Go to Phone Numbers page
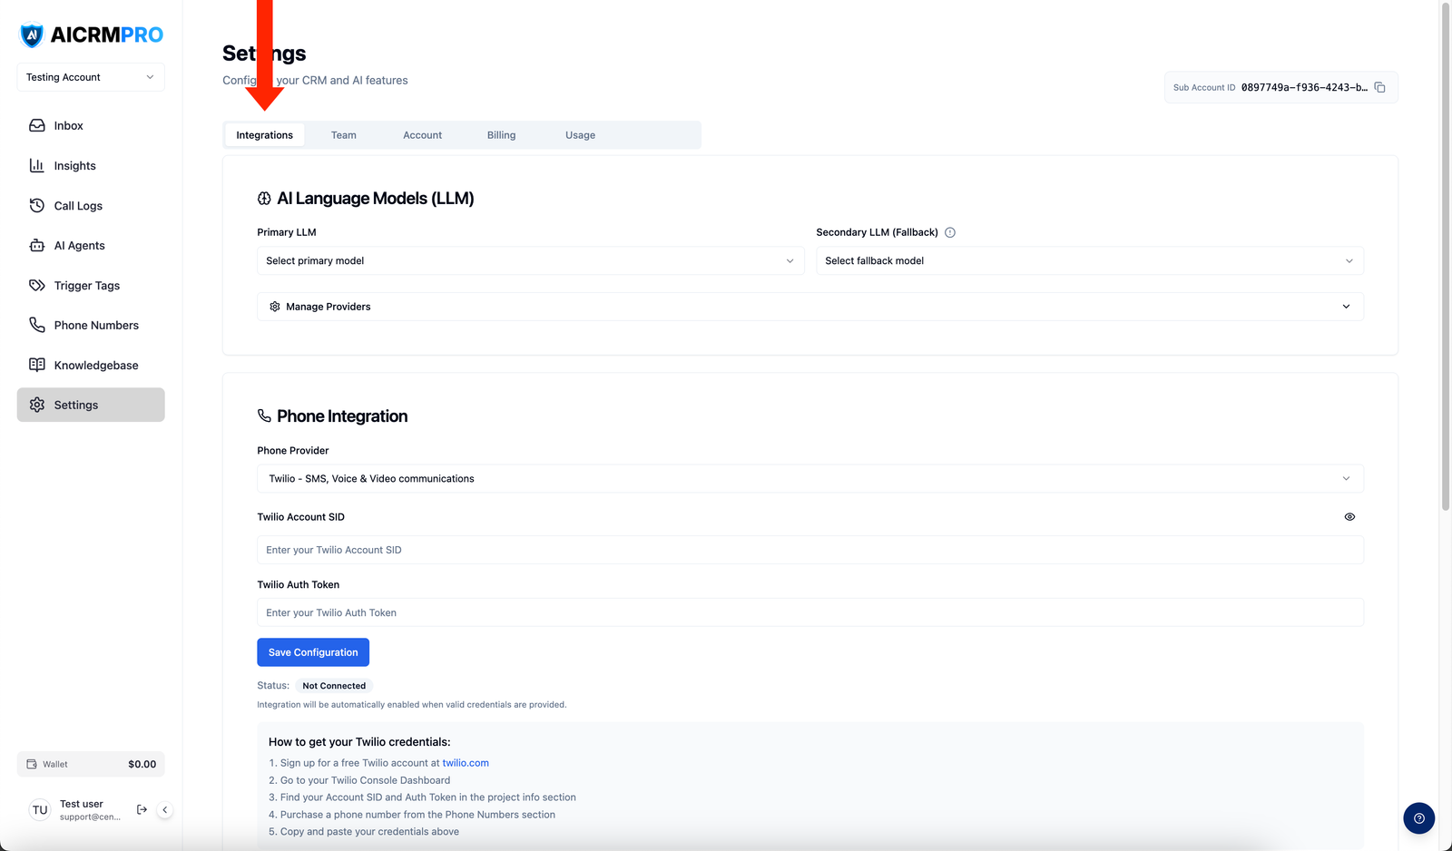 (x=91, y=325)
